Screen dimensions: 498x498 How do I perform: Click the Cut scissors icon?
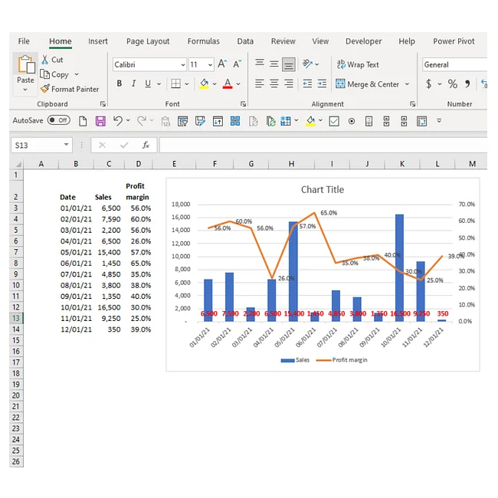44,60
